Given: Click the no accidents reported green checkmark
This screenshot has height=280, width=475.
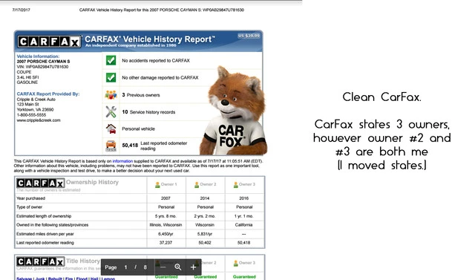Looking at the screenshot, I should tap(111, 60).
